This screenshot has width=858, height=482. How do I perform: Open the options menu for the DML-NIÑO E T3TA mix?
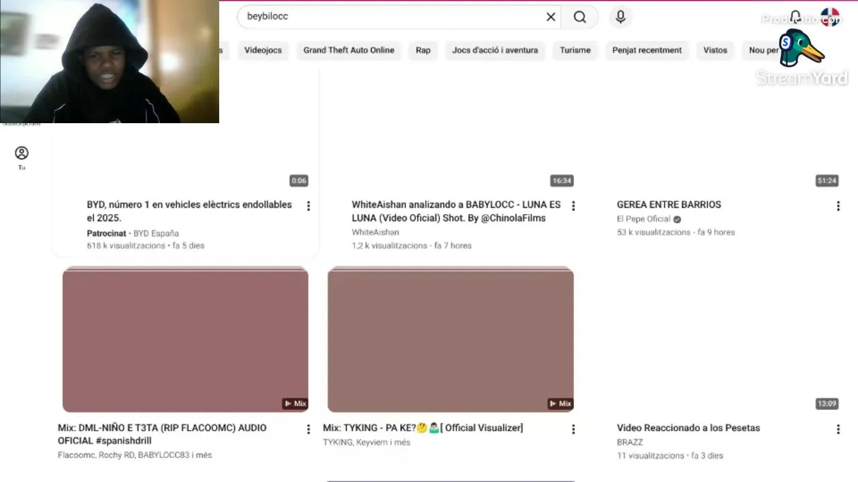pos(308,429)
